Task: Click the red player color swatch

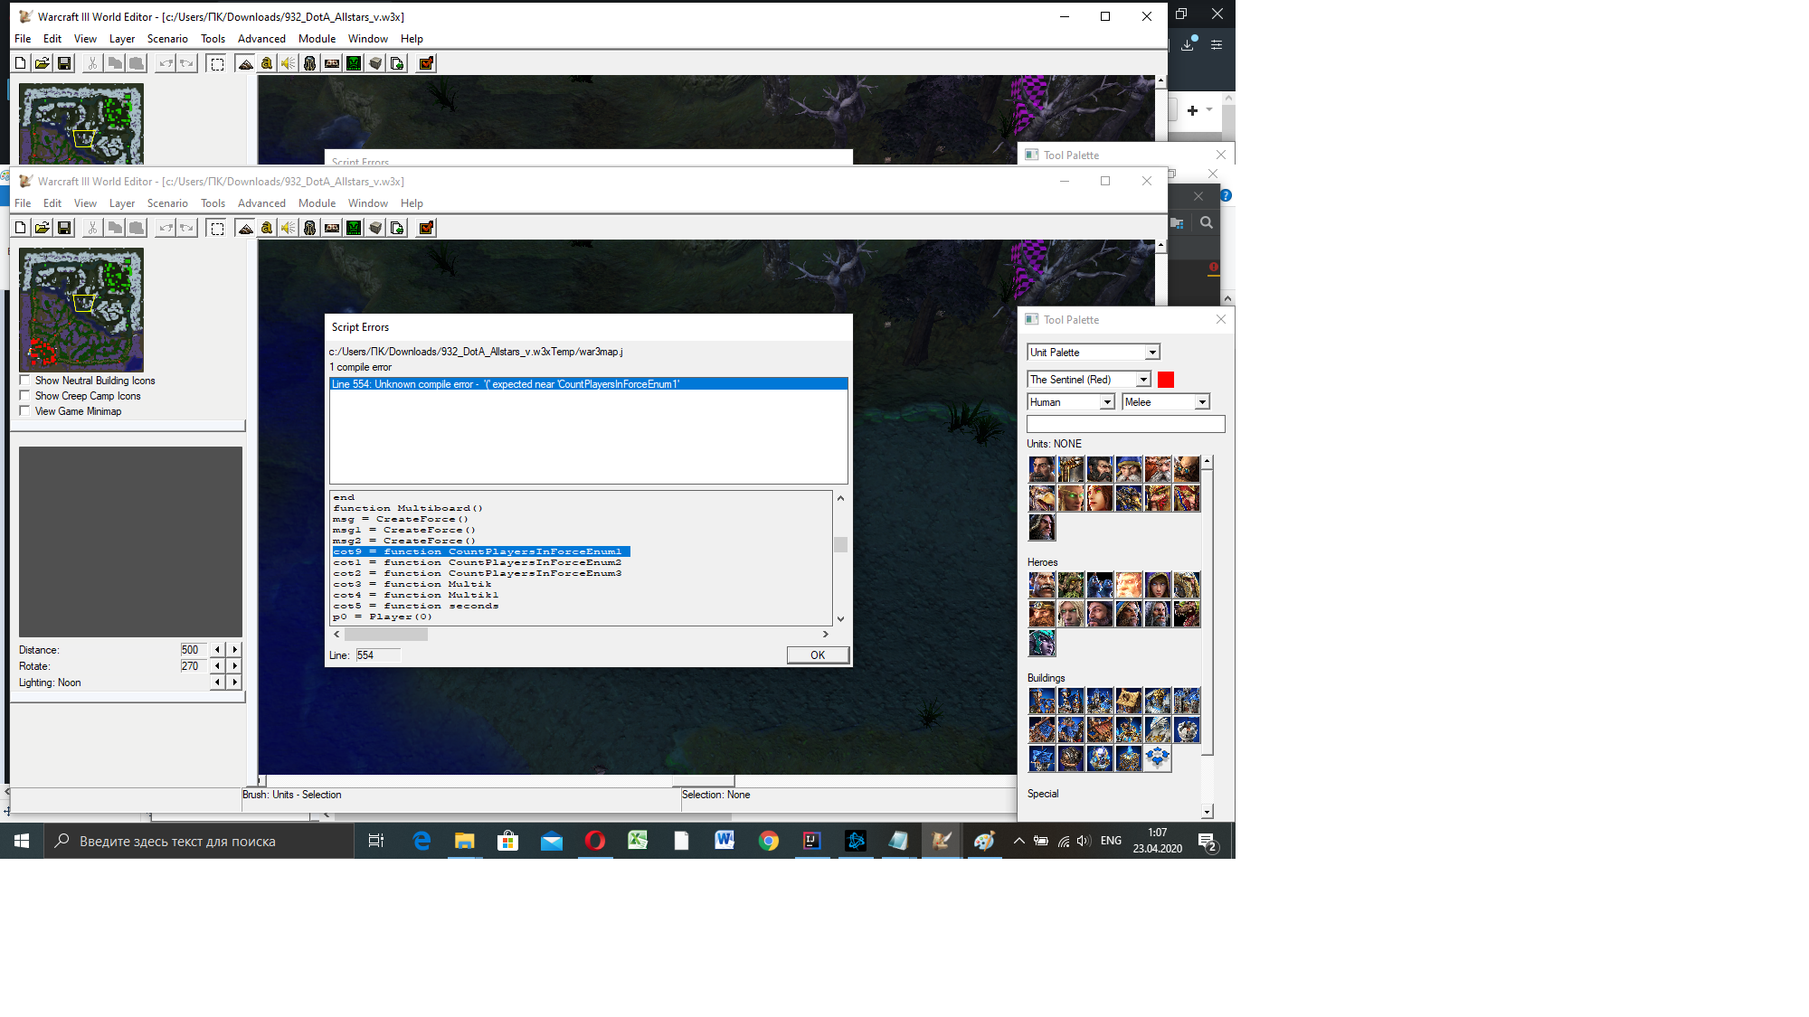Action: (x=1165, y=380)
